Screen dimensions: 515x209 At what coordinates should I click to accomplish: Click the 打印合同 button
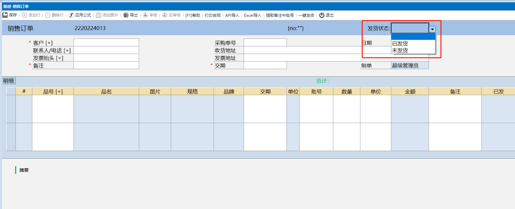pos(213,15)
